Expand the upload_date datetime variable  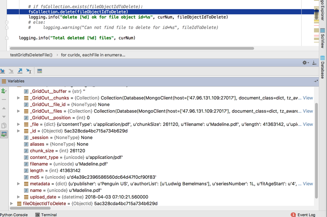18,197
